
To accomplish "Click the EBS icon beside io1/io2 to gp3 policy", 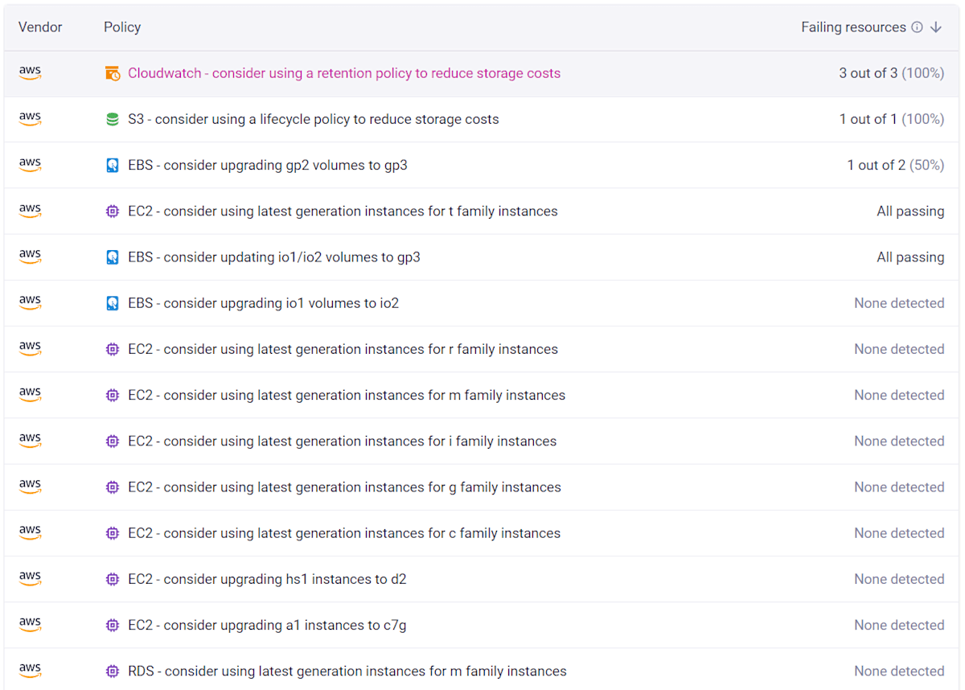I will (x=113, y=257).
